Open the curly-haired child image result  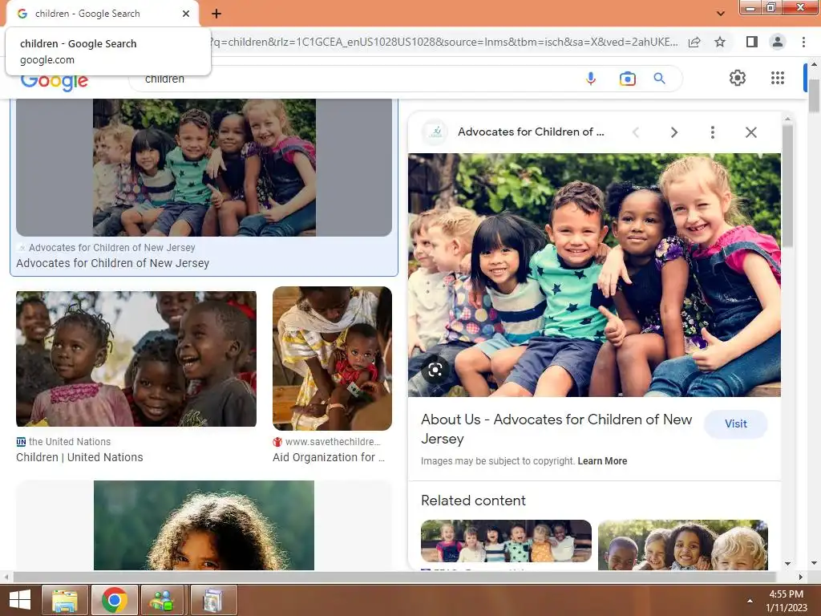coord(204,525)
